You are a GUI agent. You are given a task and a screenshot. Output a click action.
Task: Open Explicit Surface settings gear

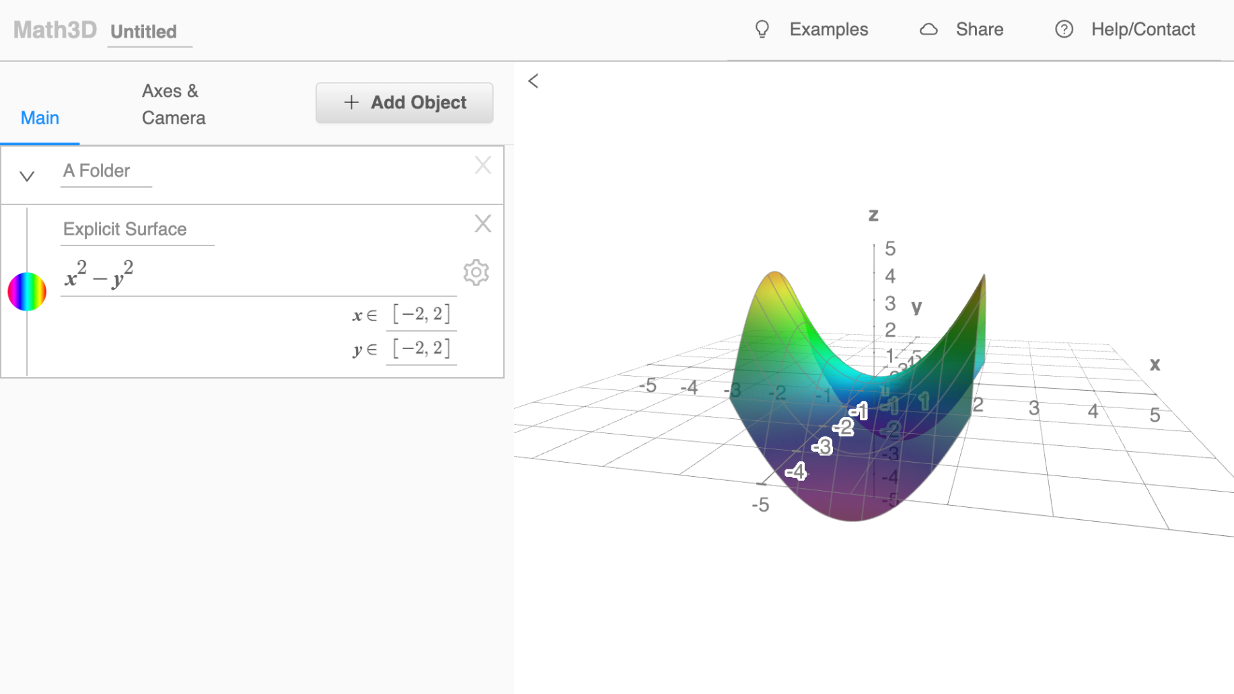pos(476,272)
